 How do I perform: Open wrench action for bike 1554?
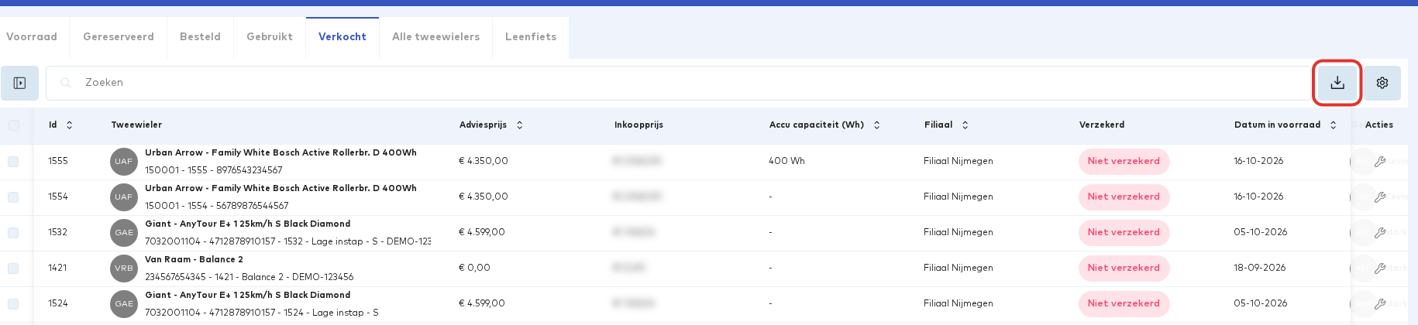click(x=1380, y=197)
